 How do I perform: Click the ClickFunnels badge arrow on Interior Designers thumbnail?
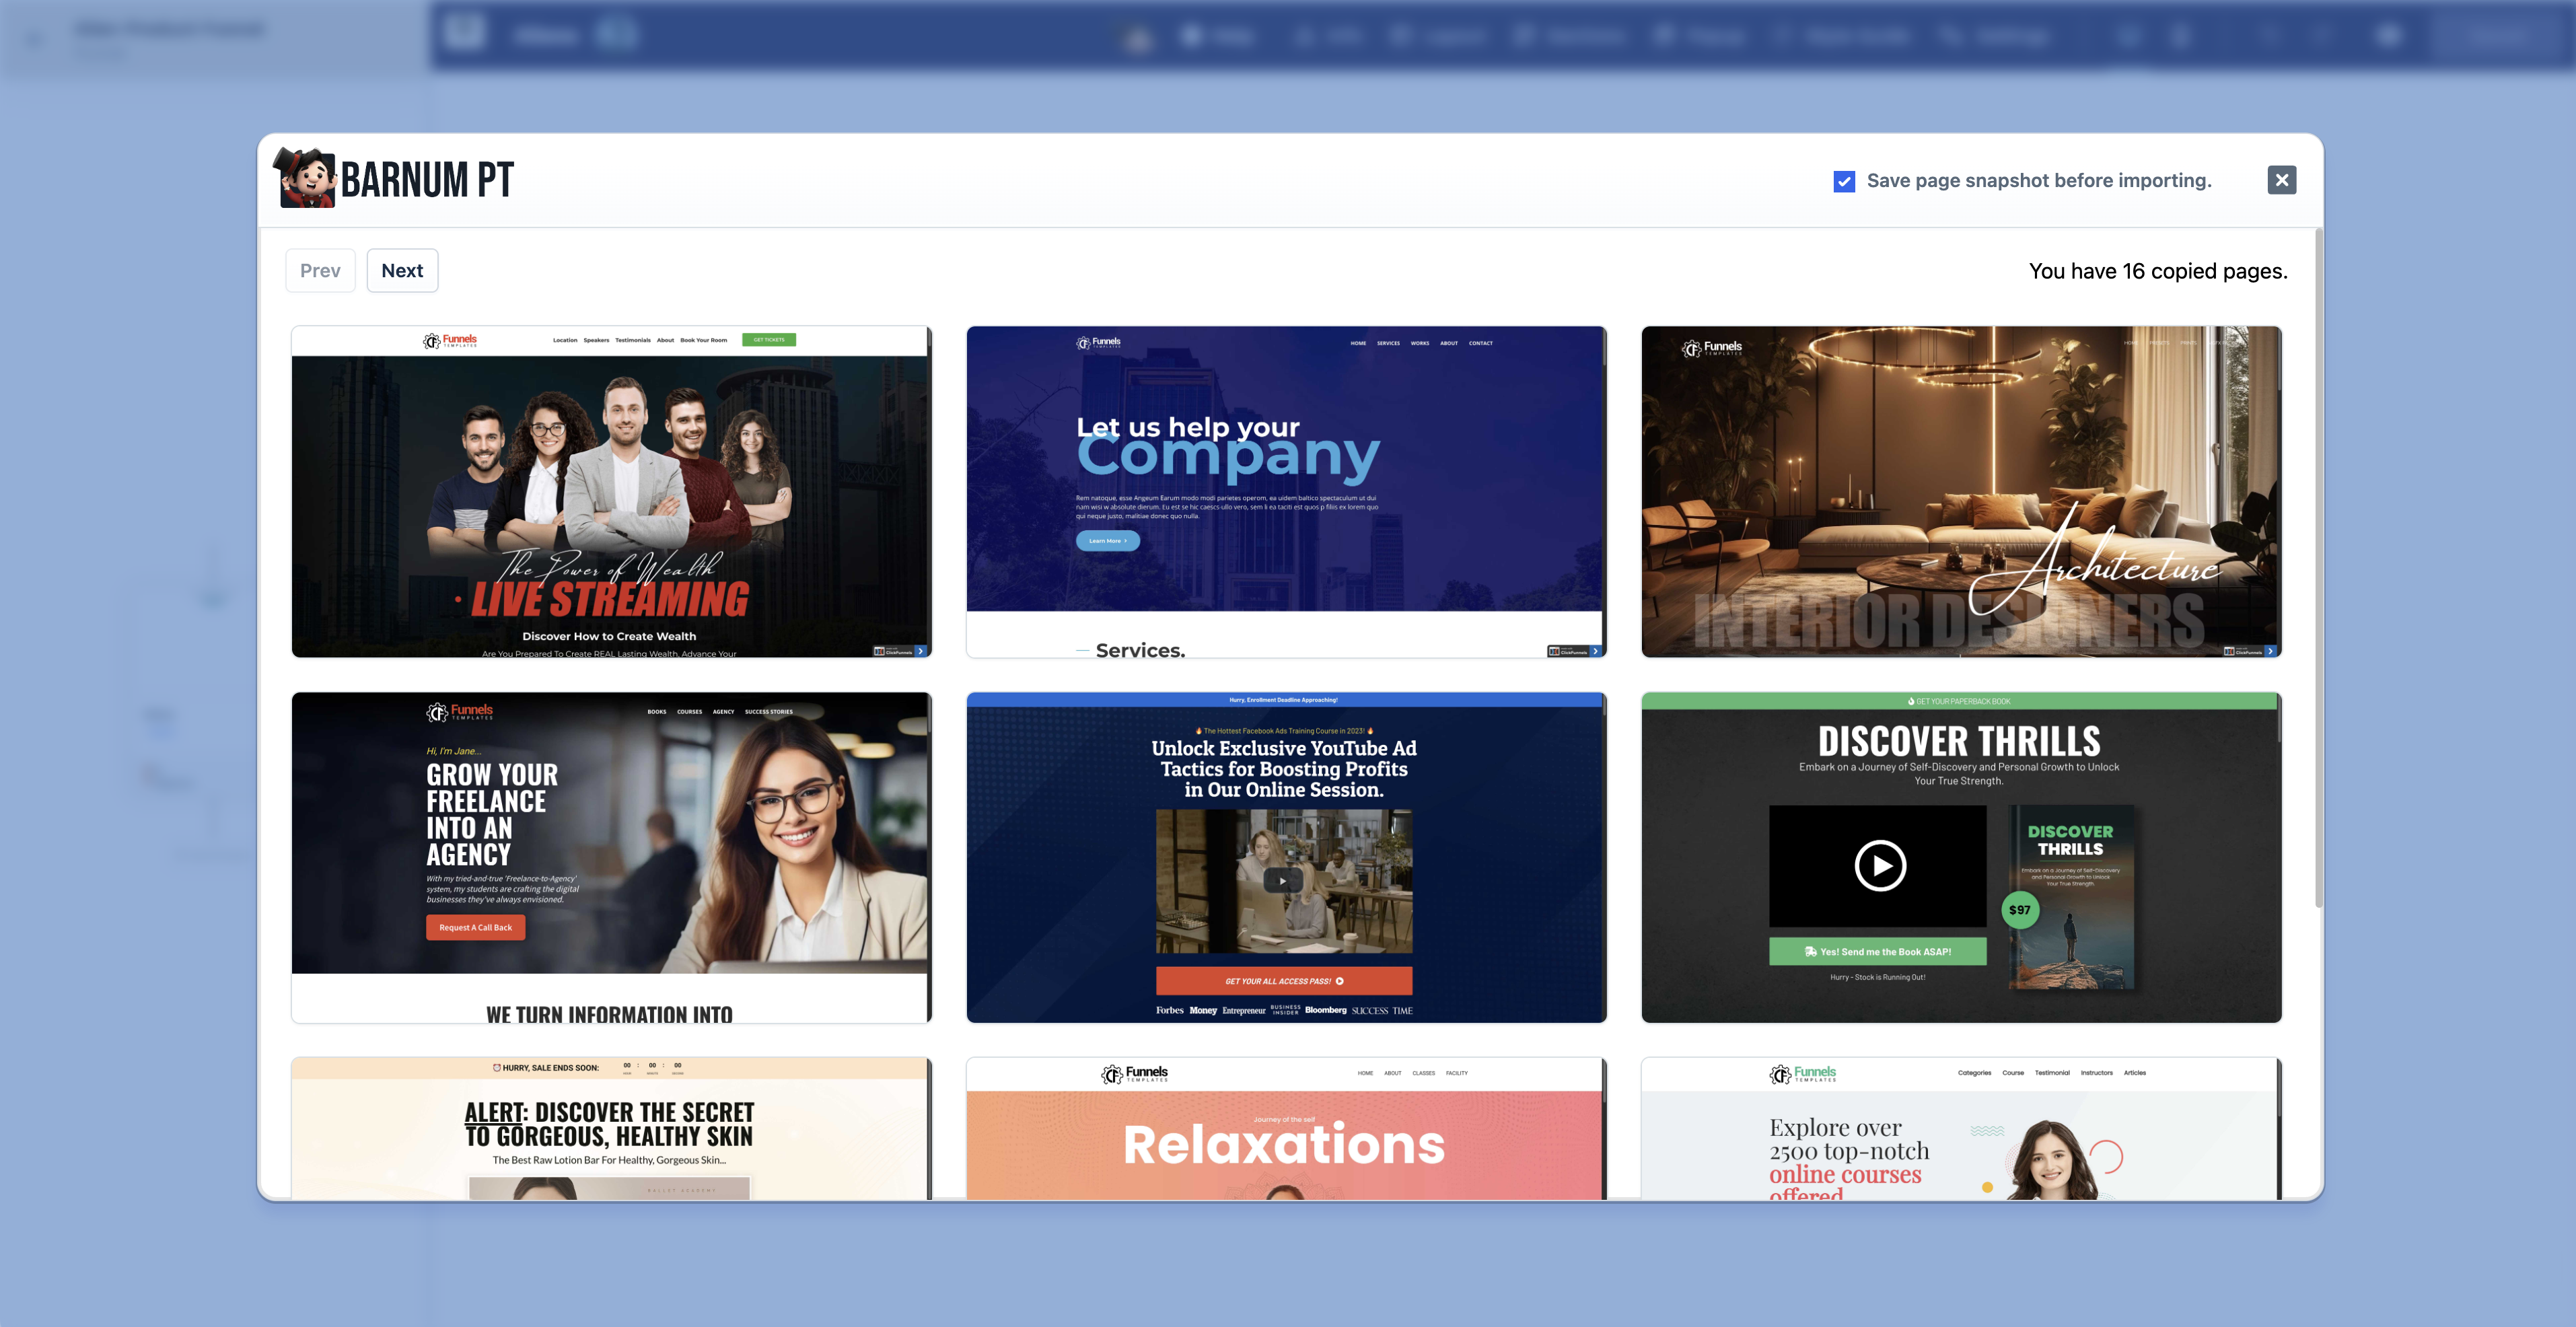point(2270,651)
